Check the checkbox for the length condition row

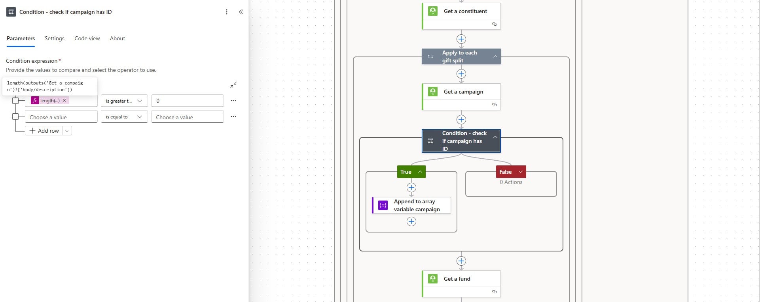click(x=15, y=101)
